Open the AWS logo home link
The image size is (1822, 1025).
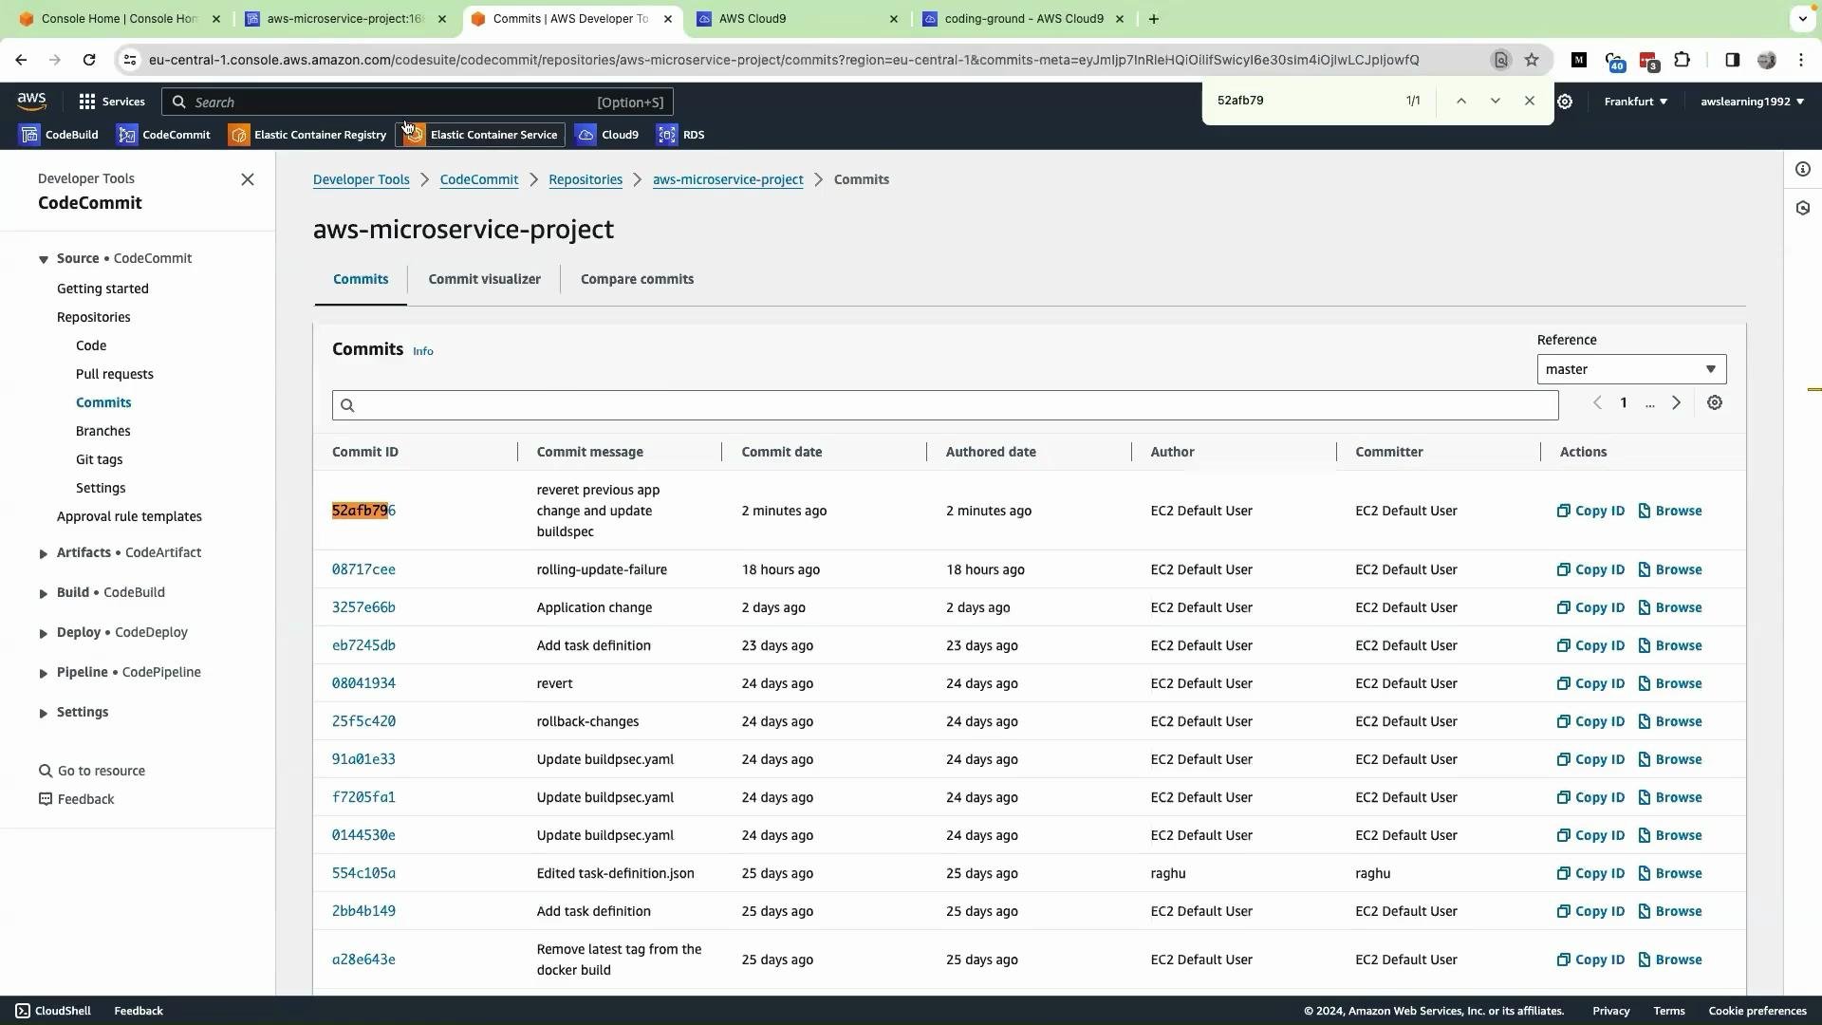click(x=31, y=101)
